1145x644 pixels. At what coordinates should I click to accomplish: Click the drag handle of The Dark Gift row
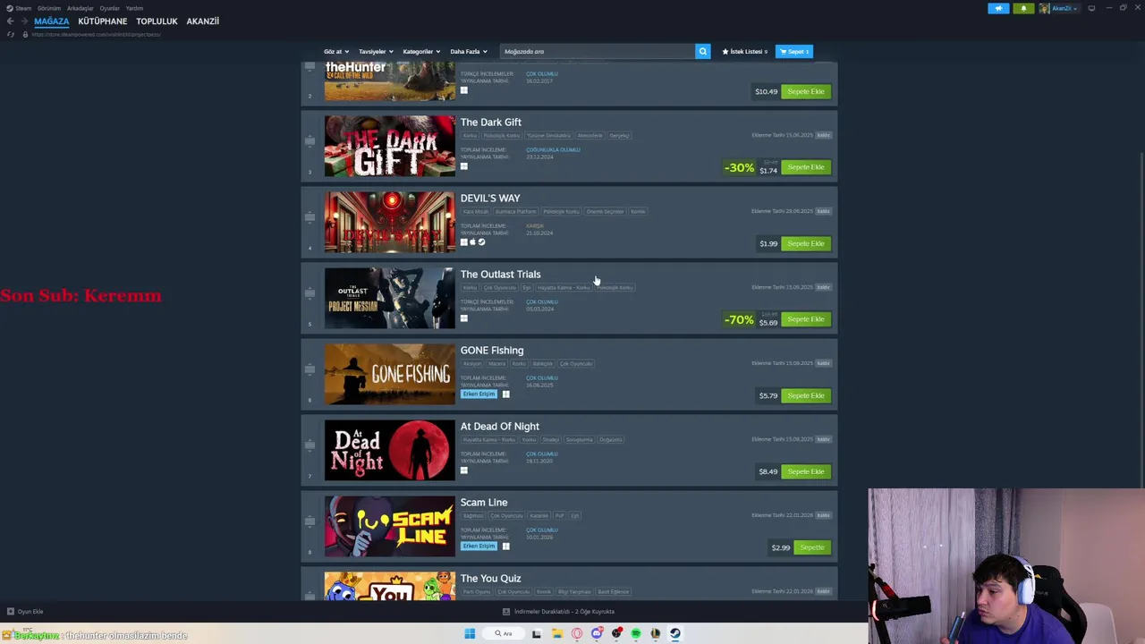[310, 141]
